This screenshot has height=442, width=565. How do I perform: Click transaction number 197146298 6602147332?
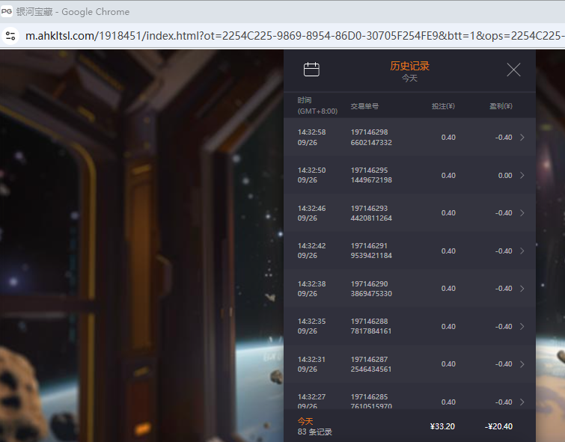371,138
